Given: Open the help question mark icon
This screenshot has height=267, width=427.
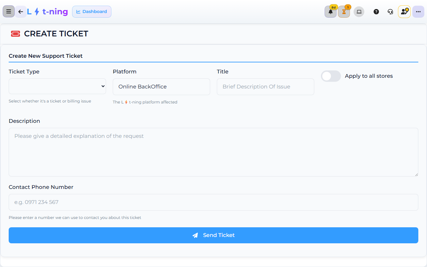Looking at the screenshot, I should click(376, 12).
